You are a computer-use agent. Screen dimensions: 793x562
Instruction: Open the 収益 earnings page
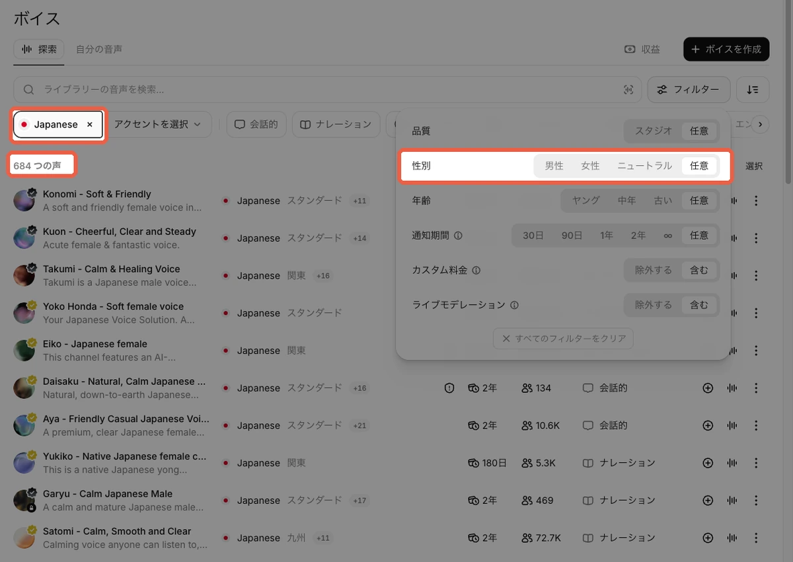click(x=642, y=50)
